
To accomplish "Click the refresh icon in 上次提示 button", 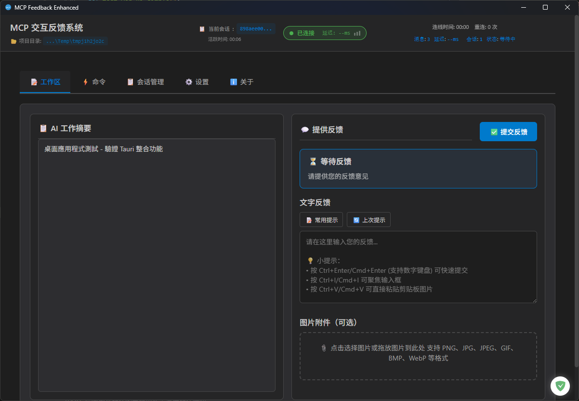I will coord(356,220).
